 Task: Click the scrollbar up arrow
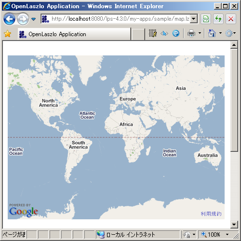(x=234, y=45)
